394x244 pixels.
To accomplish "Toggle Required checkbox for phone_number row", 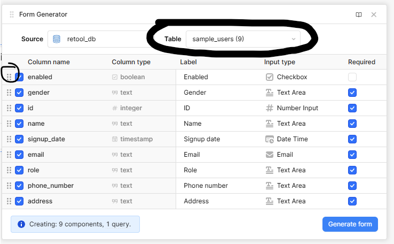I will pos(352,186).
